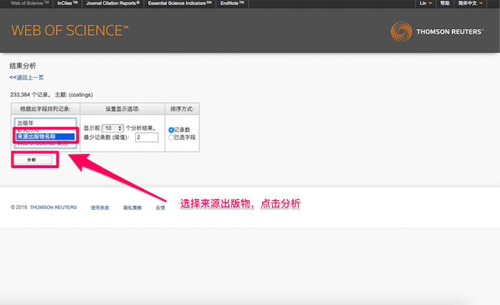The width and height of the screenshot is (500, 305).
Task: Select the 已选字段 sort radio button
Action: point(171,137)
